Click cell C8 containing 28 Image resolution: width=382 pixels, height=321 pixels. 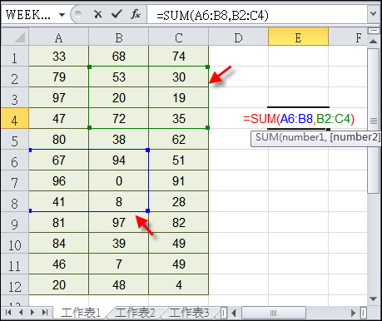179,202
